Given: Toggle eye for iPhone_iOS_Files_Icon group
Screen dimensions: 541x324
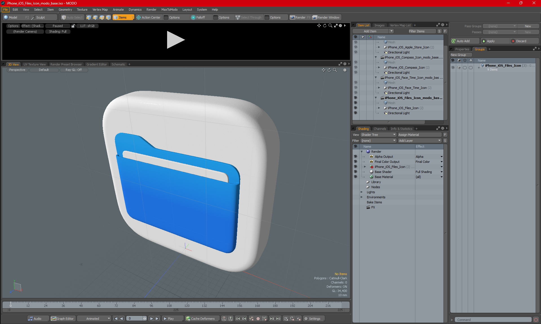Looking at the screenshot, I should click(x=453, y=67).
